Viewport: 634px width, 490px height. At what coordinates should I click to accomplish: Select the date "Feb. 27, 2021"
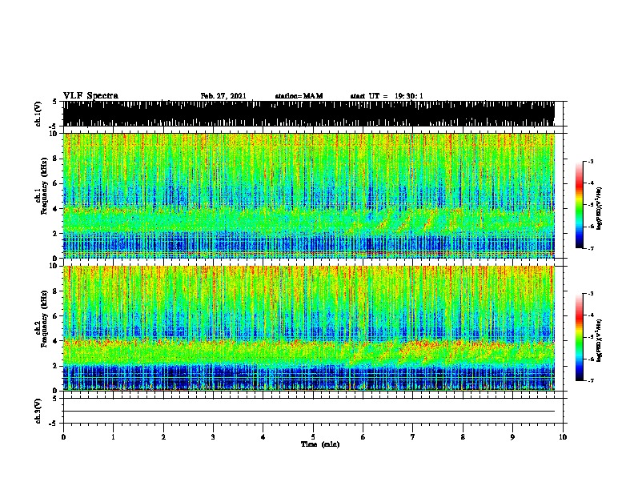click(x=223, y=96)
